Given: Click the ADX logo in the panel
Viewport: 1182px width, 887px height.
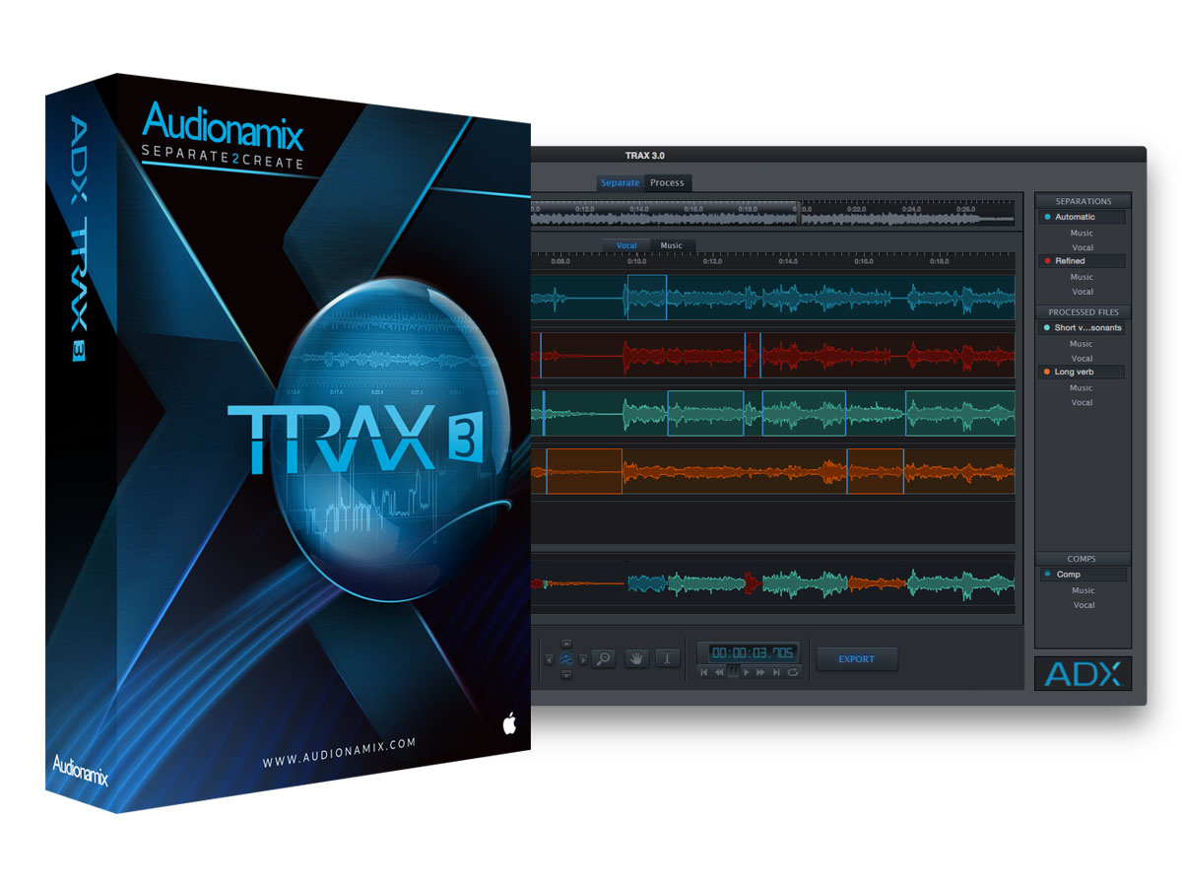Looking at the screenshot, I should [x=1083, y=674].
